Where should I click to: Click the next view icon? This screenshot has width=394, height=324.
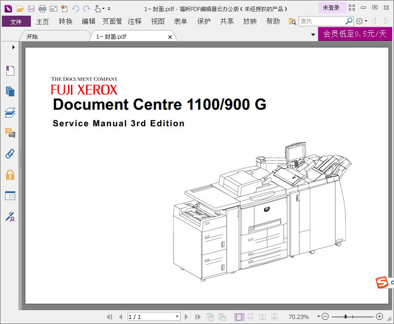click(222, 317)
